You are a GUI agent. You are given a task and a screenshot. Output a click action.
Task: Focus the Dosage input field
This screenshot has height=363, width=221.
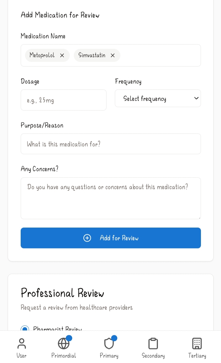[64, 100]
